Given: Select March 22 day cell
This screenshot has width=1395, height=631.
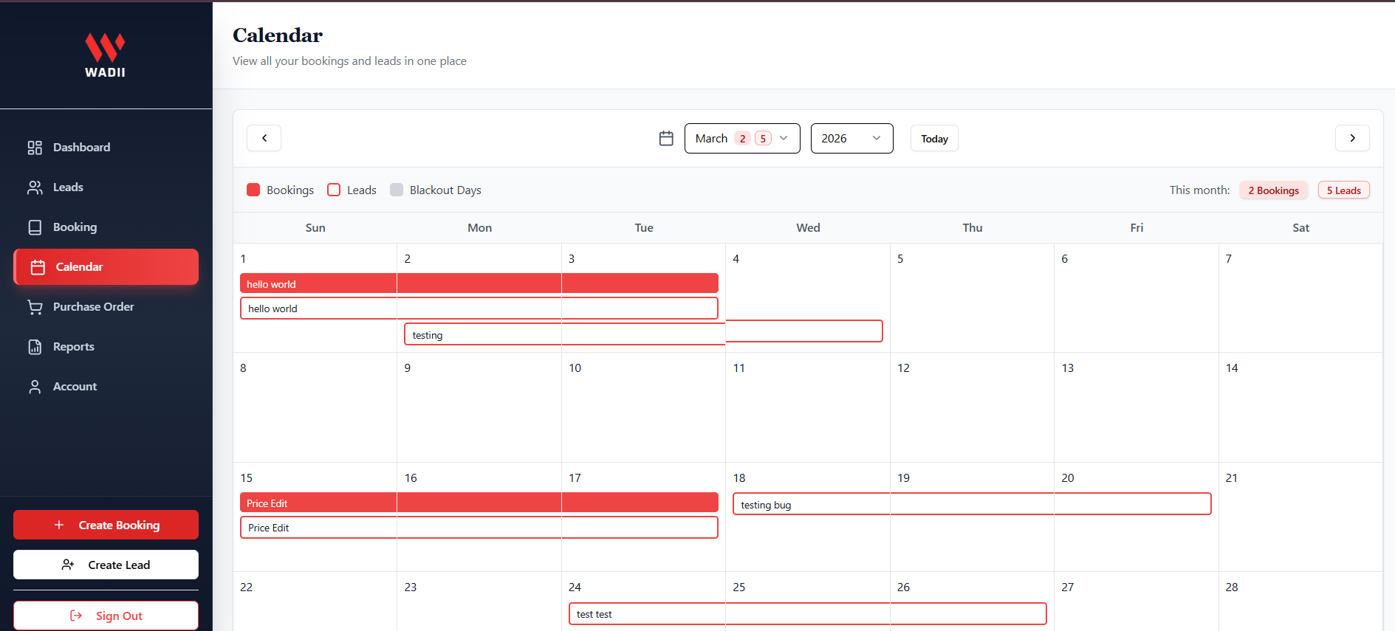Looking at the screenshot, I should pyautogui.click(x=315, y=601).
